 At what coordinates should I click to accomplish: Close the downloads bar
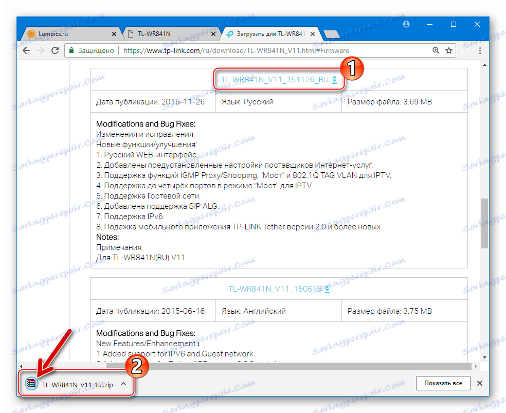tap(480, 383)
